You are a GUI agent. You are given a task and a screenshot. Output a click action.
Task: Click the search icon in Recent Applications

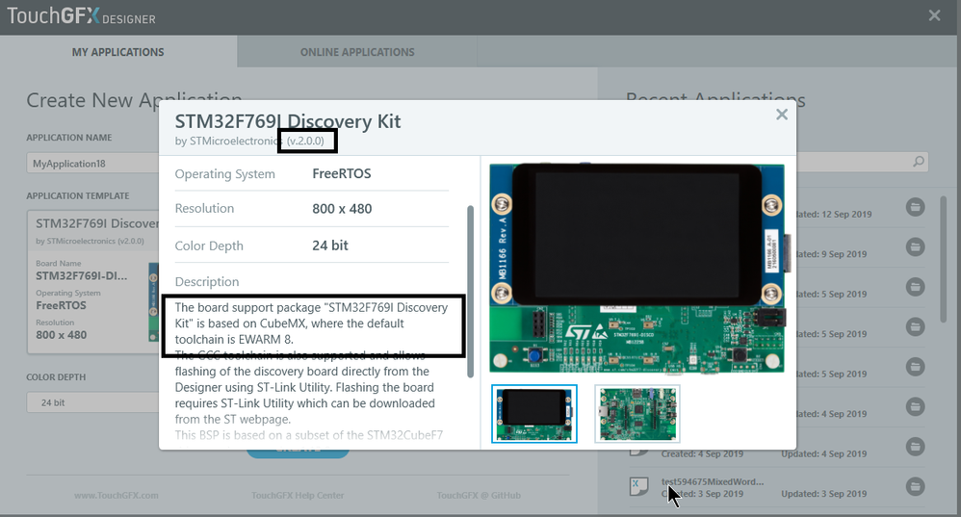tap(918, 162)
